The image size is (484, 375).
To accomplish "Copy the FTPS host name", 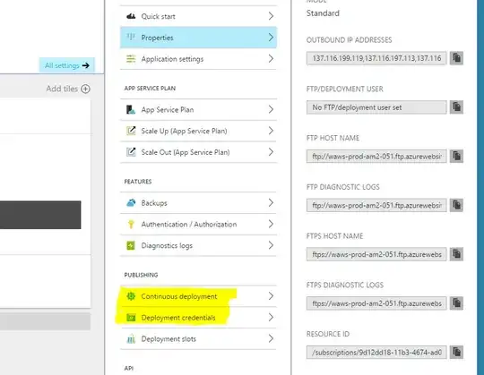I will pos(456,254).
